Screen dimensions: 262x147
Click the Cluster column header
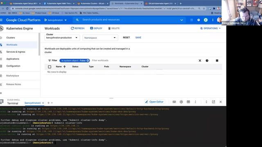tap(145, 67)
